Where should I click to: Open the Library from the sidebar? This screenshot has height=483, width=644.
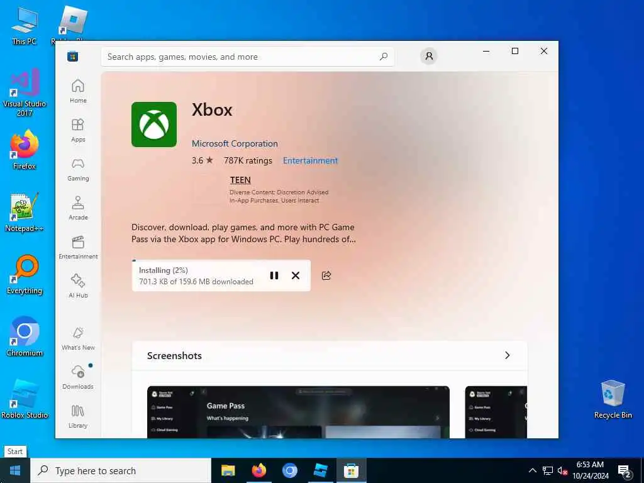(x=78, y=416)
